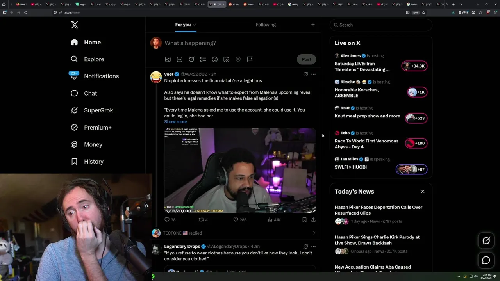This screenshot has width=500, height=281.
Task: Like yeet's post with 286 likes
Action: click(x=239, y=220)
